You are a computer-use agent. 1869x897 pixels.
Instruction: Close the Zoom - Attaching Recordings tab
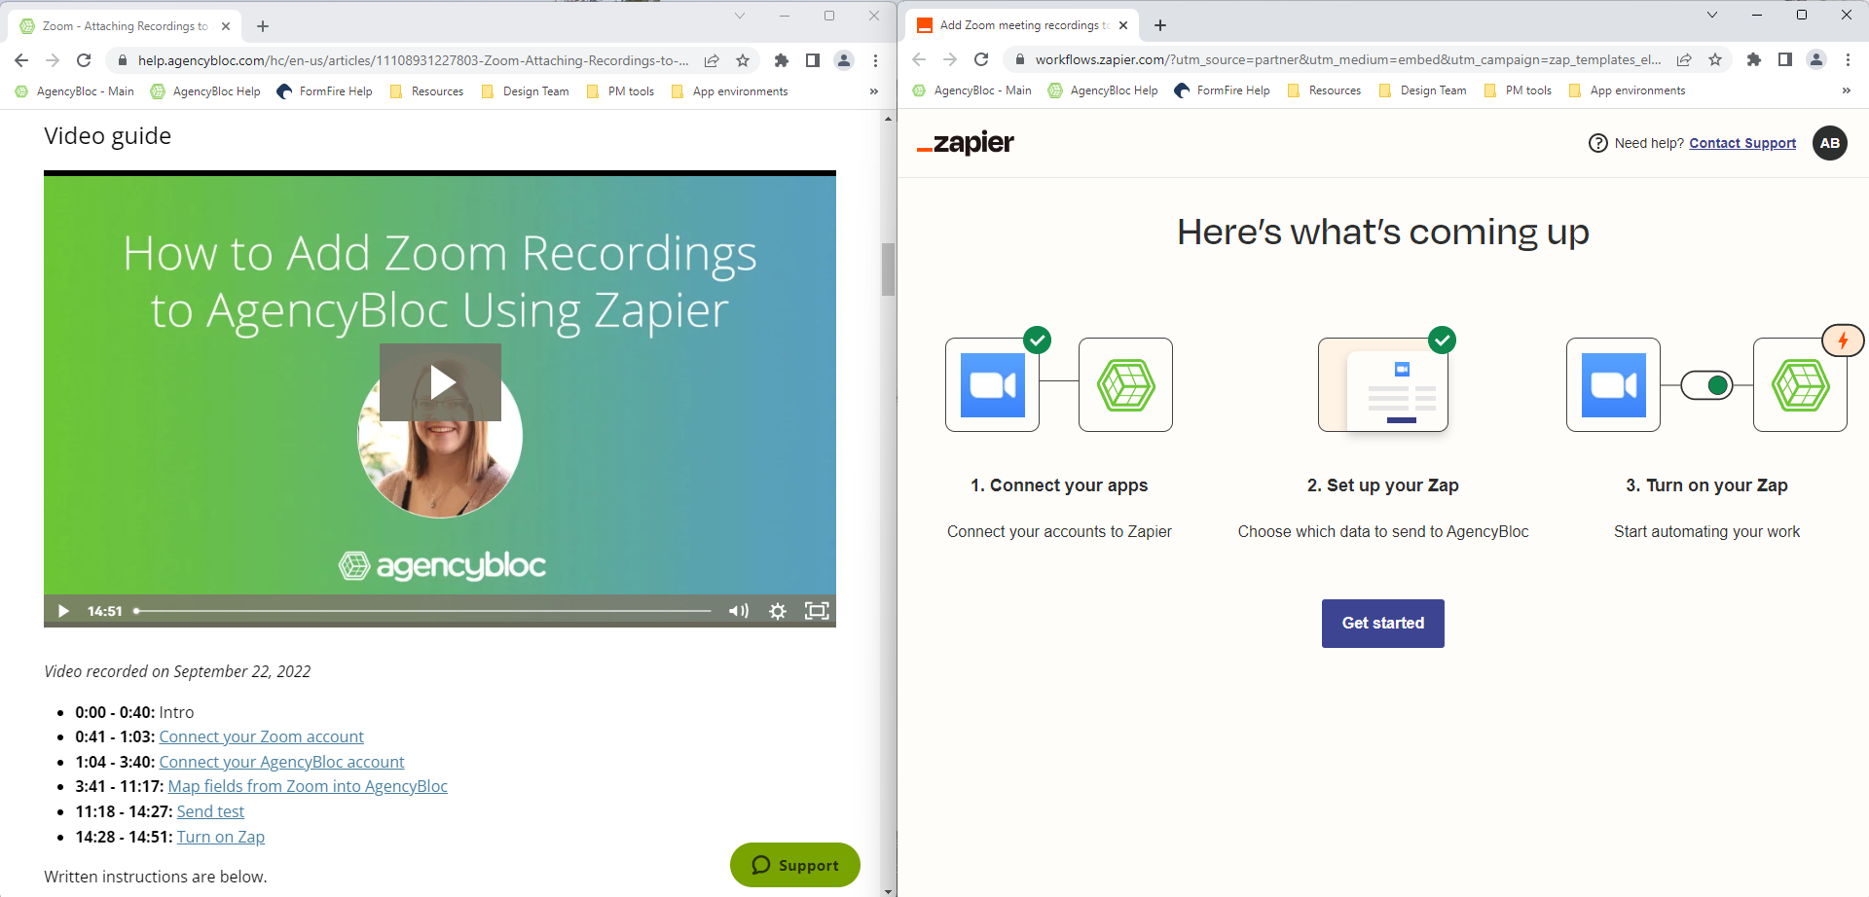pyautogui.click(x=226, y=26)
